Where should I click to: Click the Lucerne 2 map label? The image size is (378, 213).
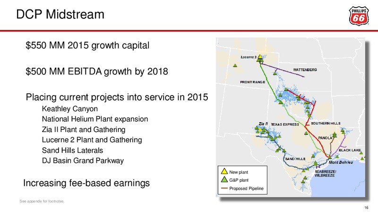249,57
